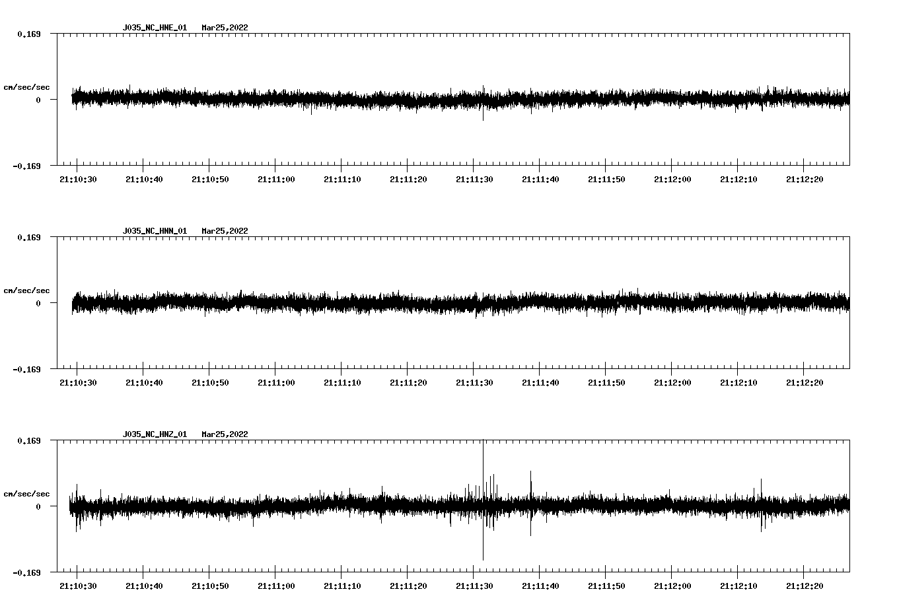Image resolution: width=897 pixels, height=610 pixels.
Task: Click the 21:11:50 time label under the HNZ plot
Action: coord(606,586)
